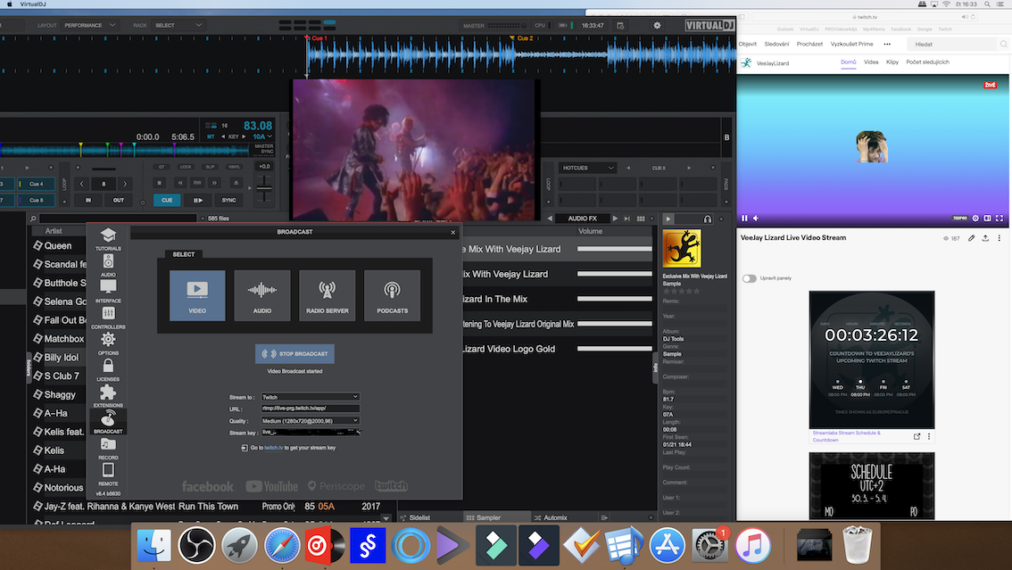Open the Tutorials settings section
Viewport: 1012px width, 570px height.
pos(108,238)
